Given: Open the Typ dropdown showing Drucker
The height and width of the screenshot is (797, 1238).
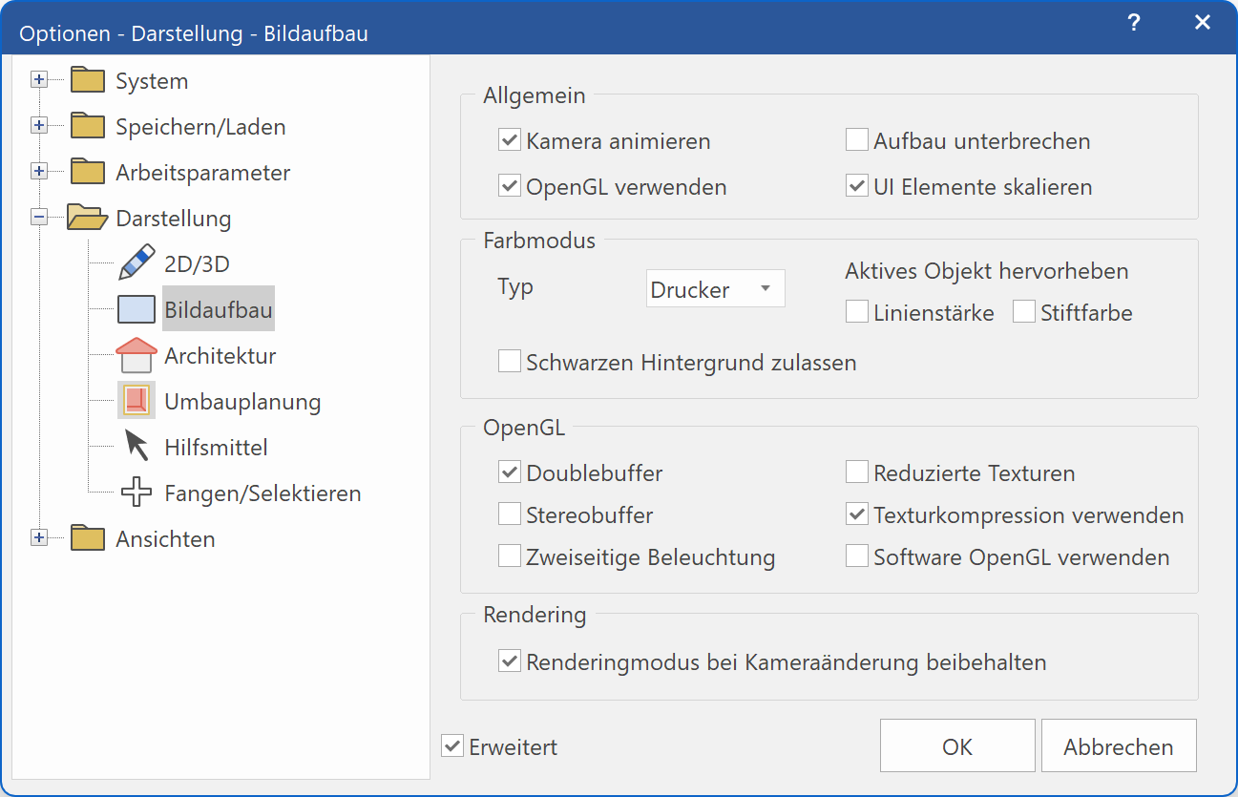Looking at the screenshot, I should coord(714,288).
